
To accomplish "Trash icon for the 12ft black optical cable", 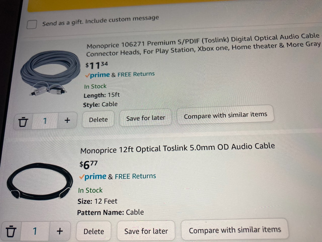I will [11, 231].
